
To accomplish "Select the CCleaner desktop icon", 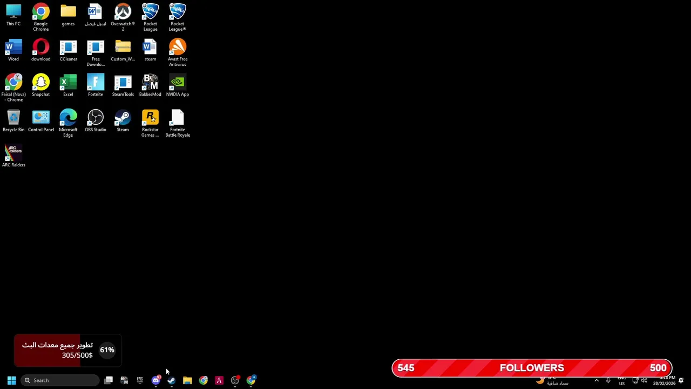I will pos(68,50).
